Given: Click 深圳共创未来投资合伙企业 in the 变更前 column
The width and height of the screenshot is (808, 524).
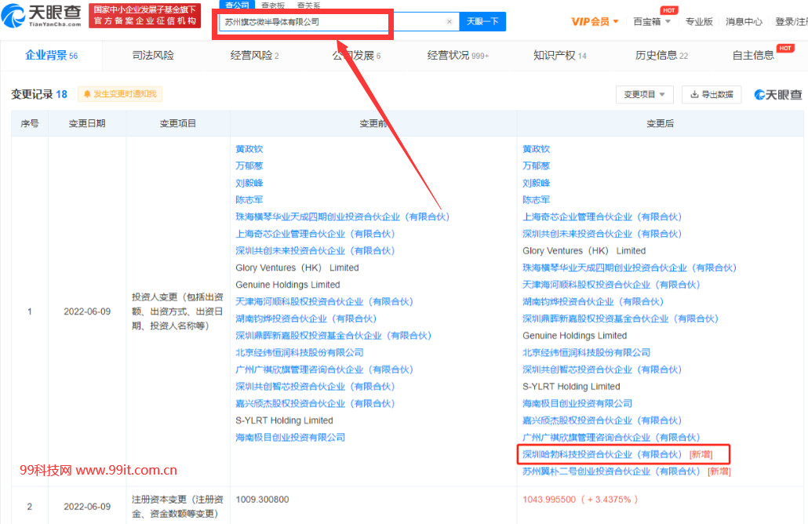Looking at the screenshot, I should (x=315, y=251).
